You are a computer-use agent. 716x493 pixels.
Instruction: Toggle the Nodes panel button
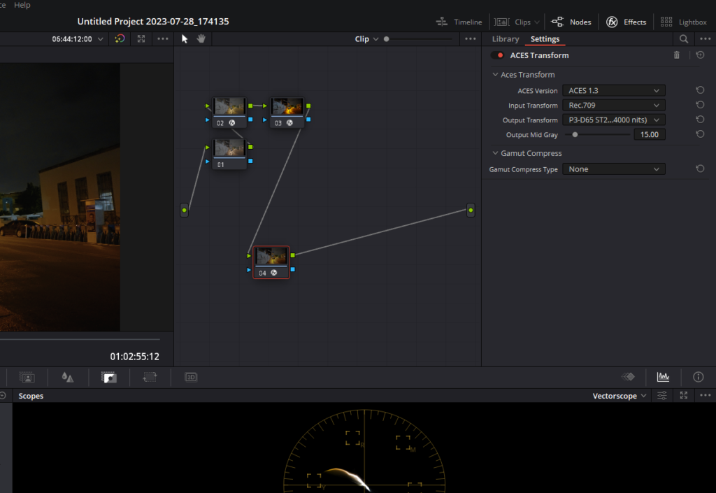click(571, 22)
